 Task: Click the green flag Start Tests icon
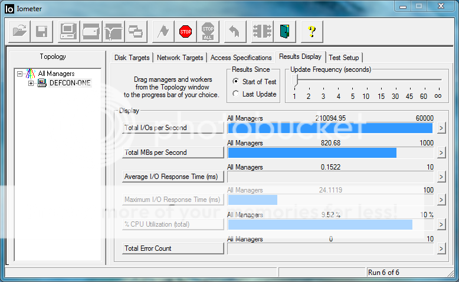pos(162,31)
